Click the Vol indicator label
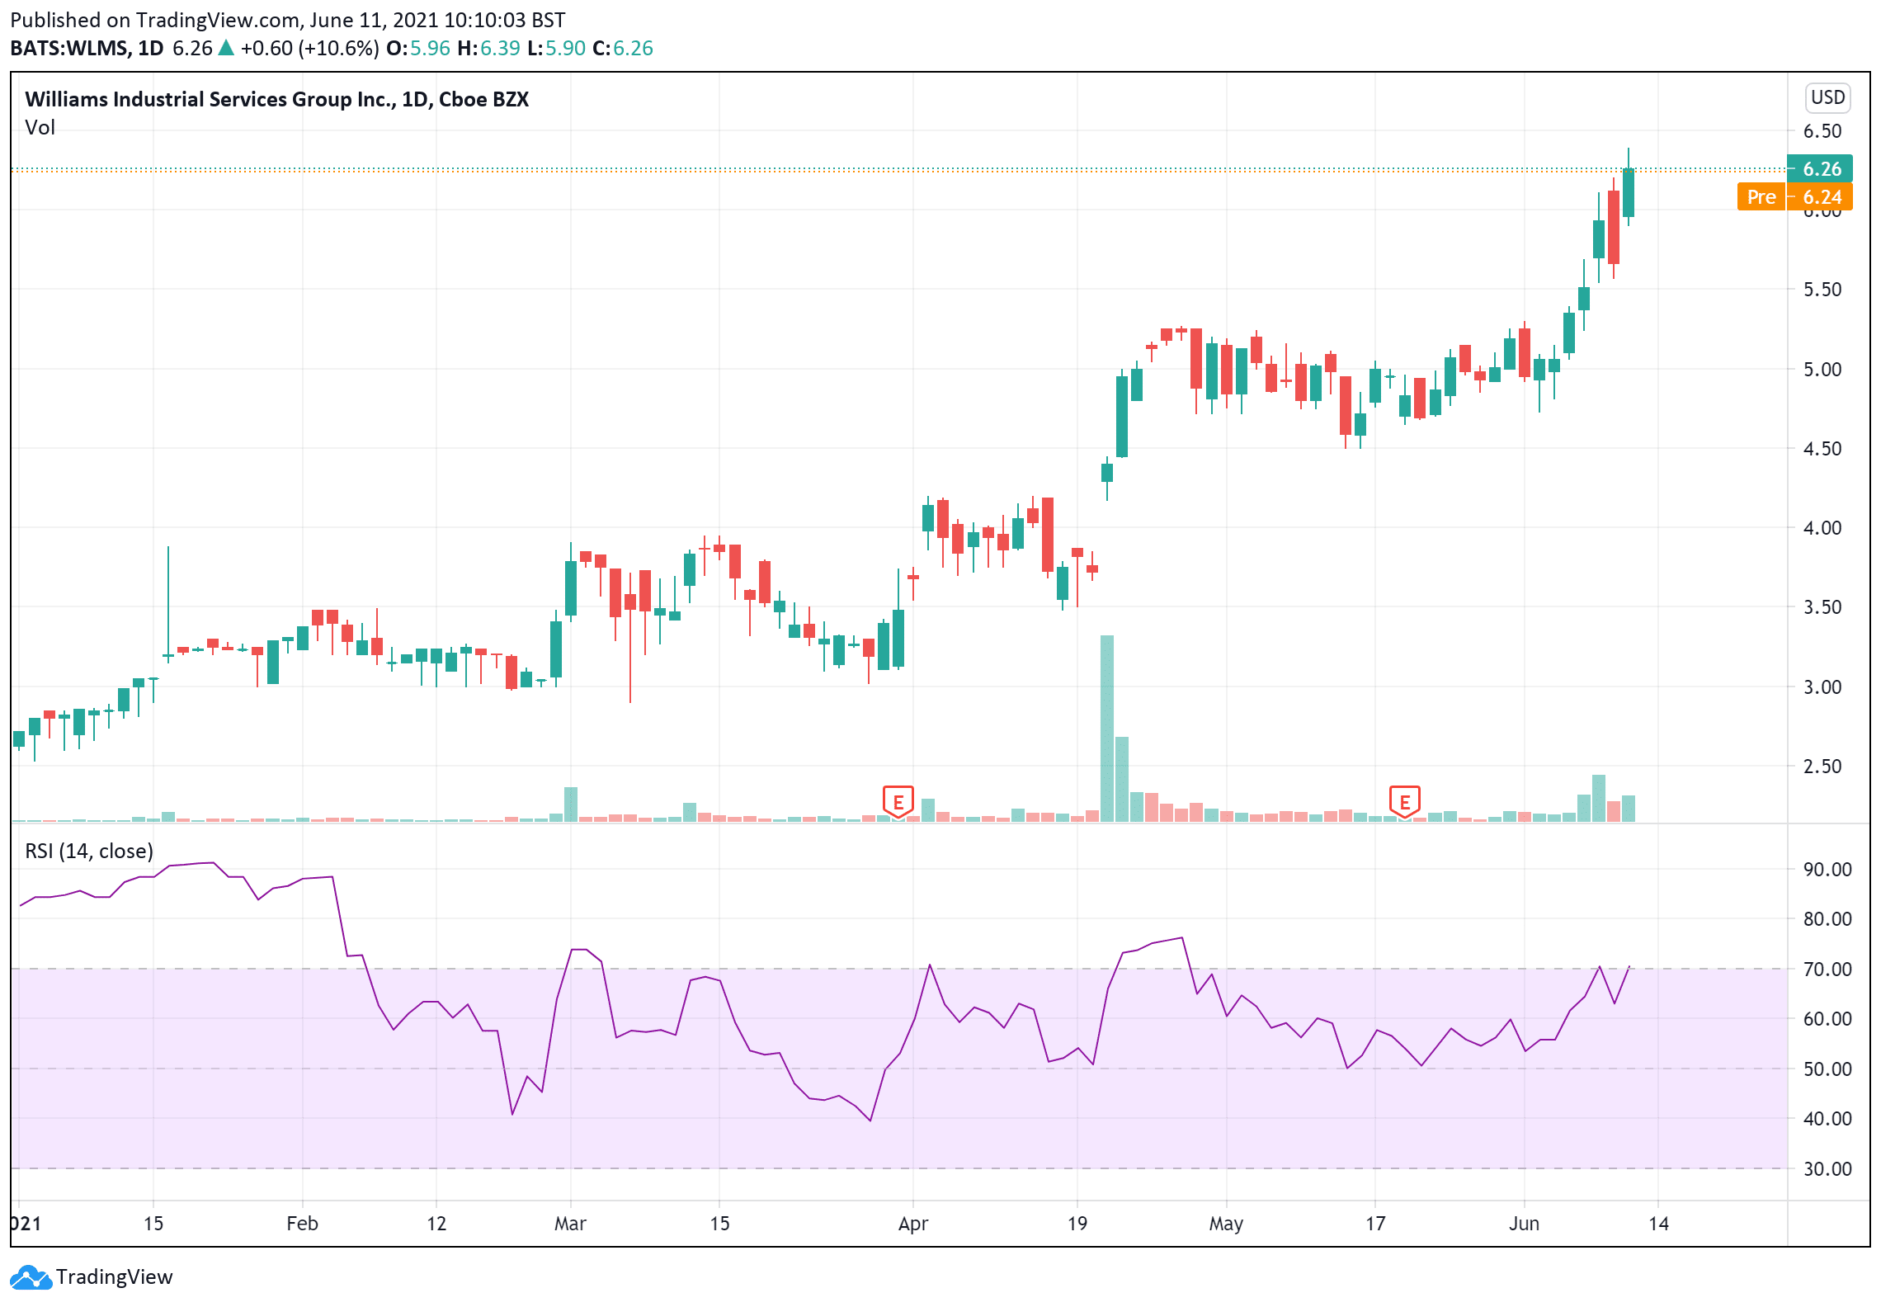Image resolution: width=1881 pixels, height=1307 pixels. [x=40, y=127]
